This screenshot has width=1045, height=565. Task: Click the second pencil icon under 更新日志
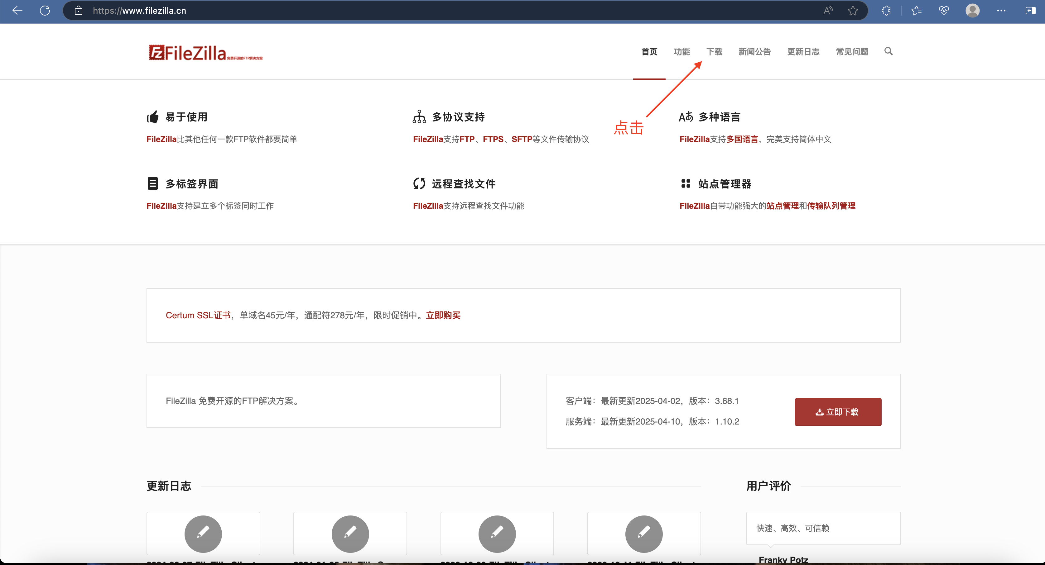tap(350, 534)
